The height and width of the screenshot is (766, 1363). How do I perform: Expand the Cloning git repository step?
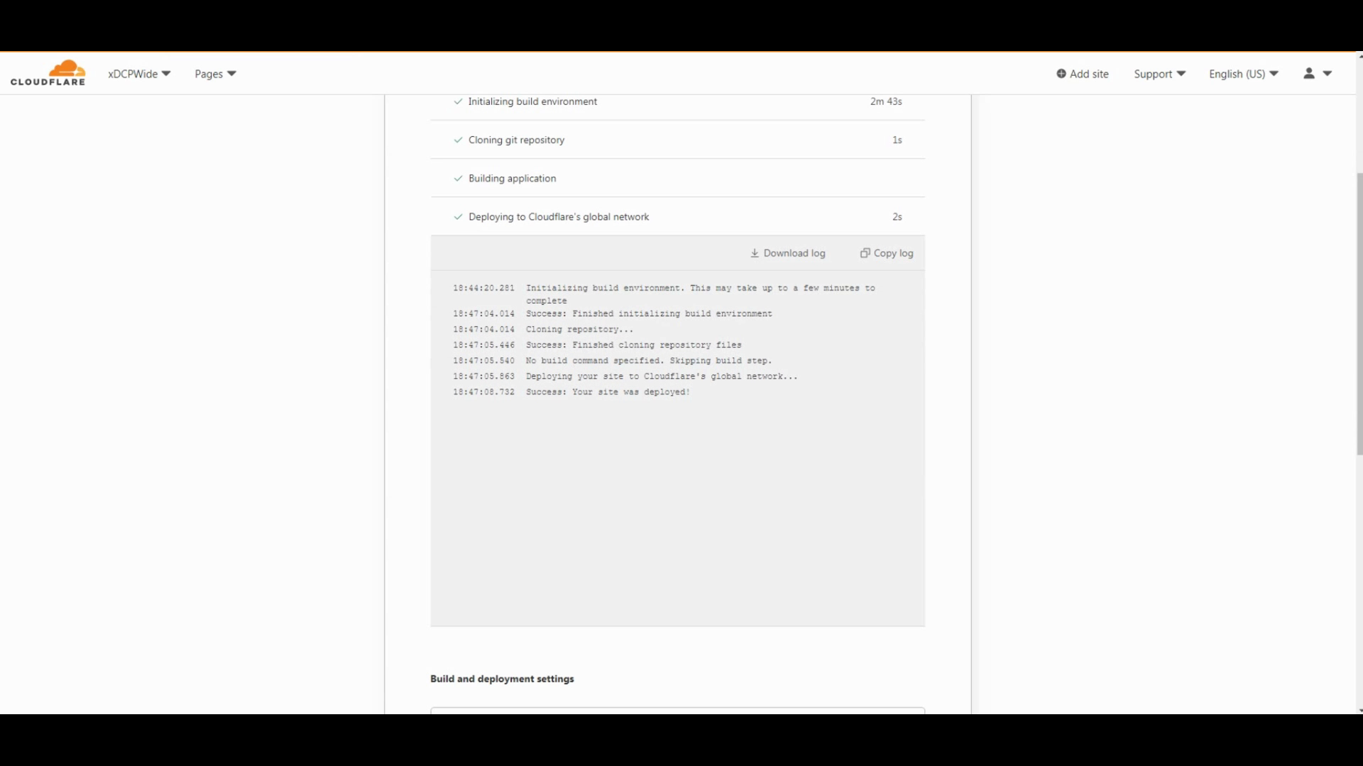[x=516, y=140]
